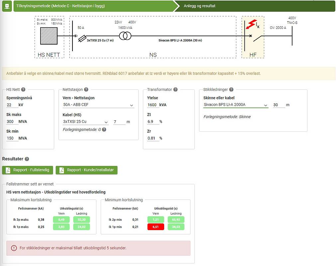This screenshot has width=336, height=266.
Task: Open Vern - Nettstasjon dropdown 50A - ABB CEF
Action: point(98,105)
